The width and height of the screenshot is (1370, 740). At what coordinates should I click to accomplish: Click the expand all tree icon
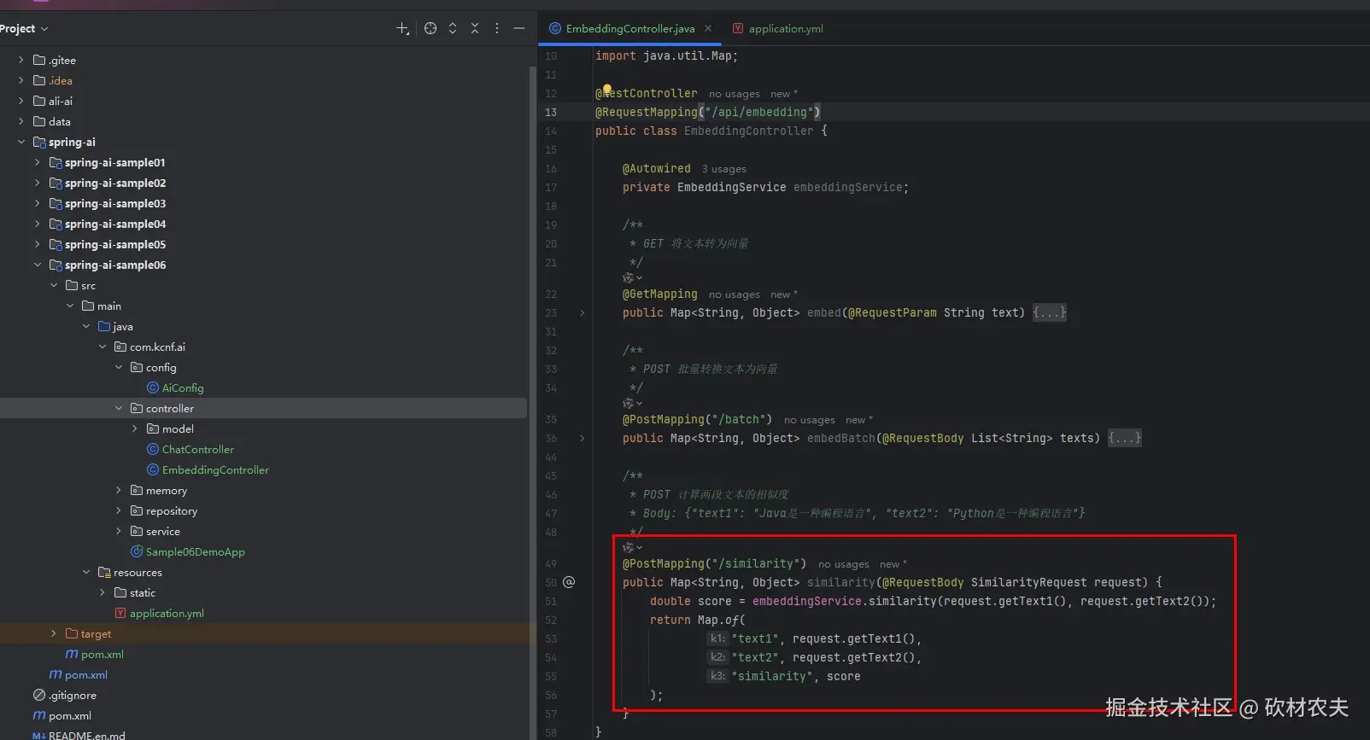pyautogui.click(x=453, y=29)
